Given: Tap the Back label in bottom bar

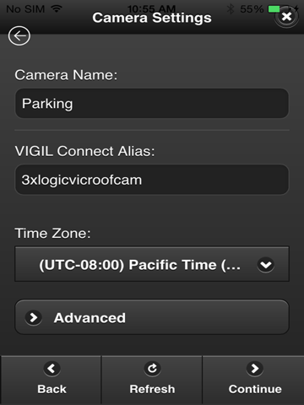Looking at the screenshot, I should (x=52, y=389).
